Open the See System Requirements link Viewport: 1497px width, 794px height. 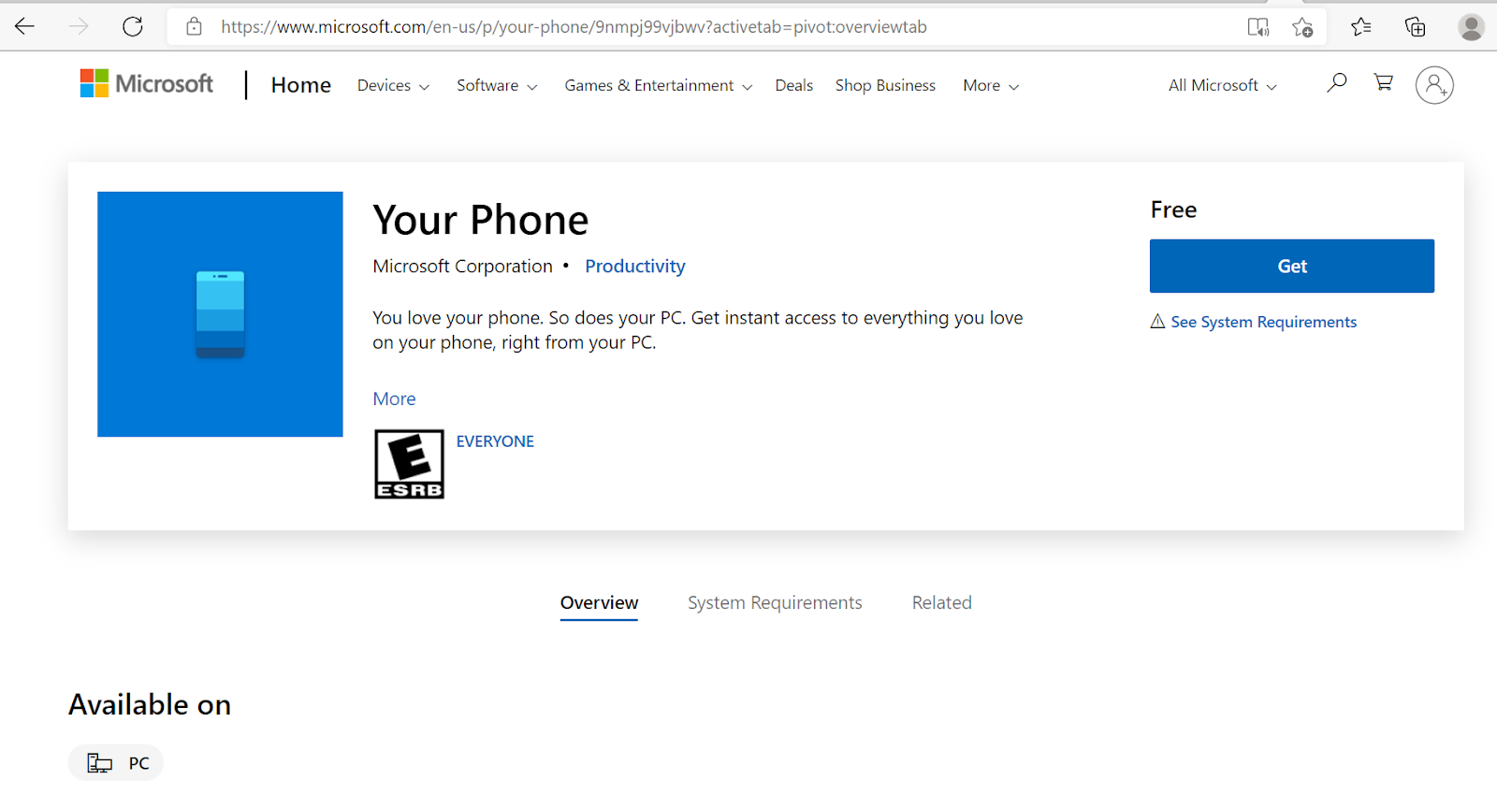(x=1263, y=322)
